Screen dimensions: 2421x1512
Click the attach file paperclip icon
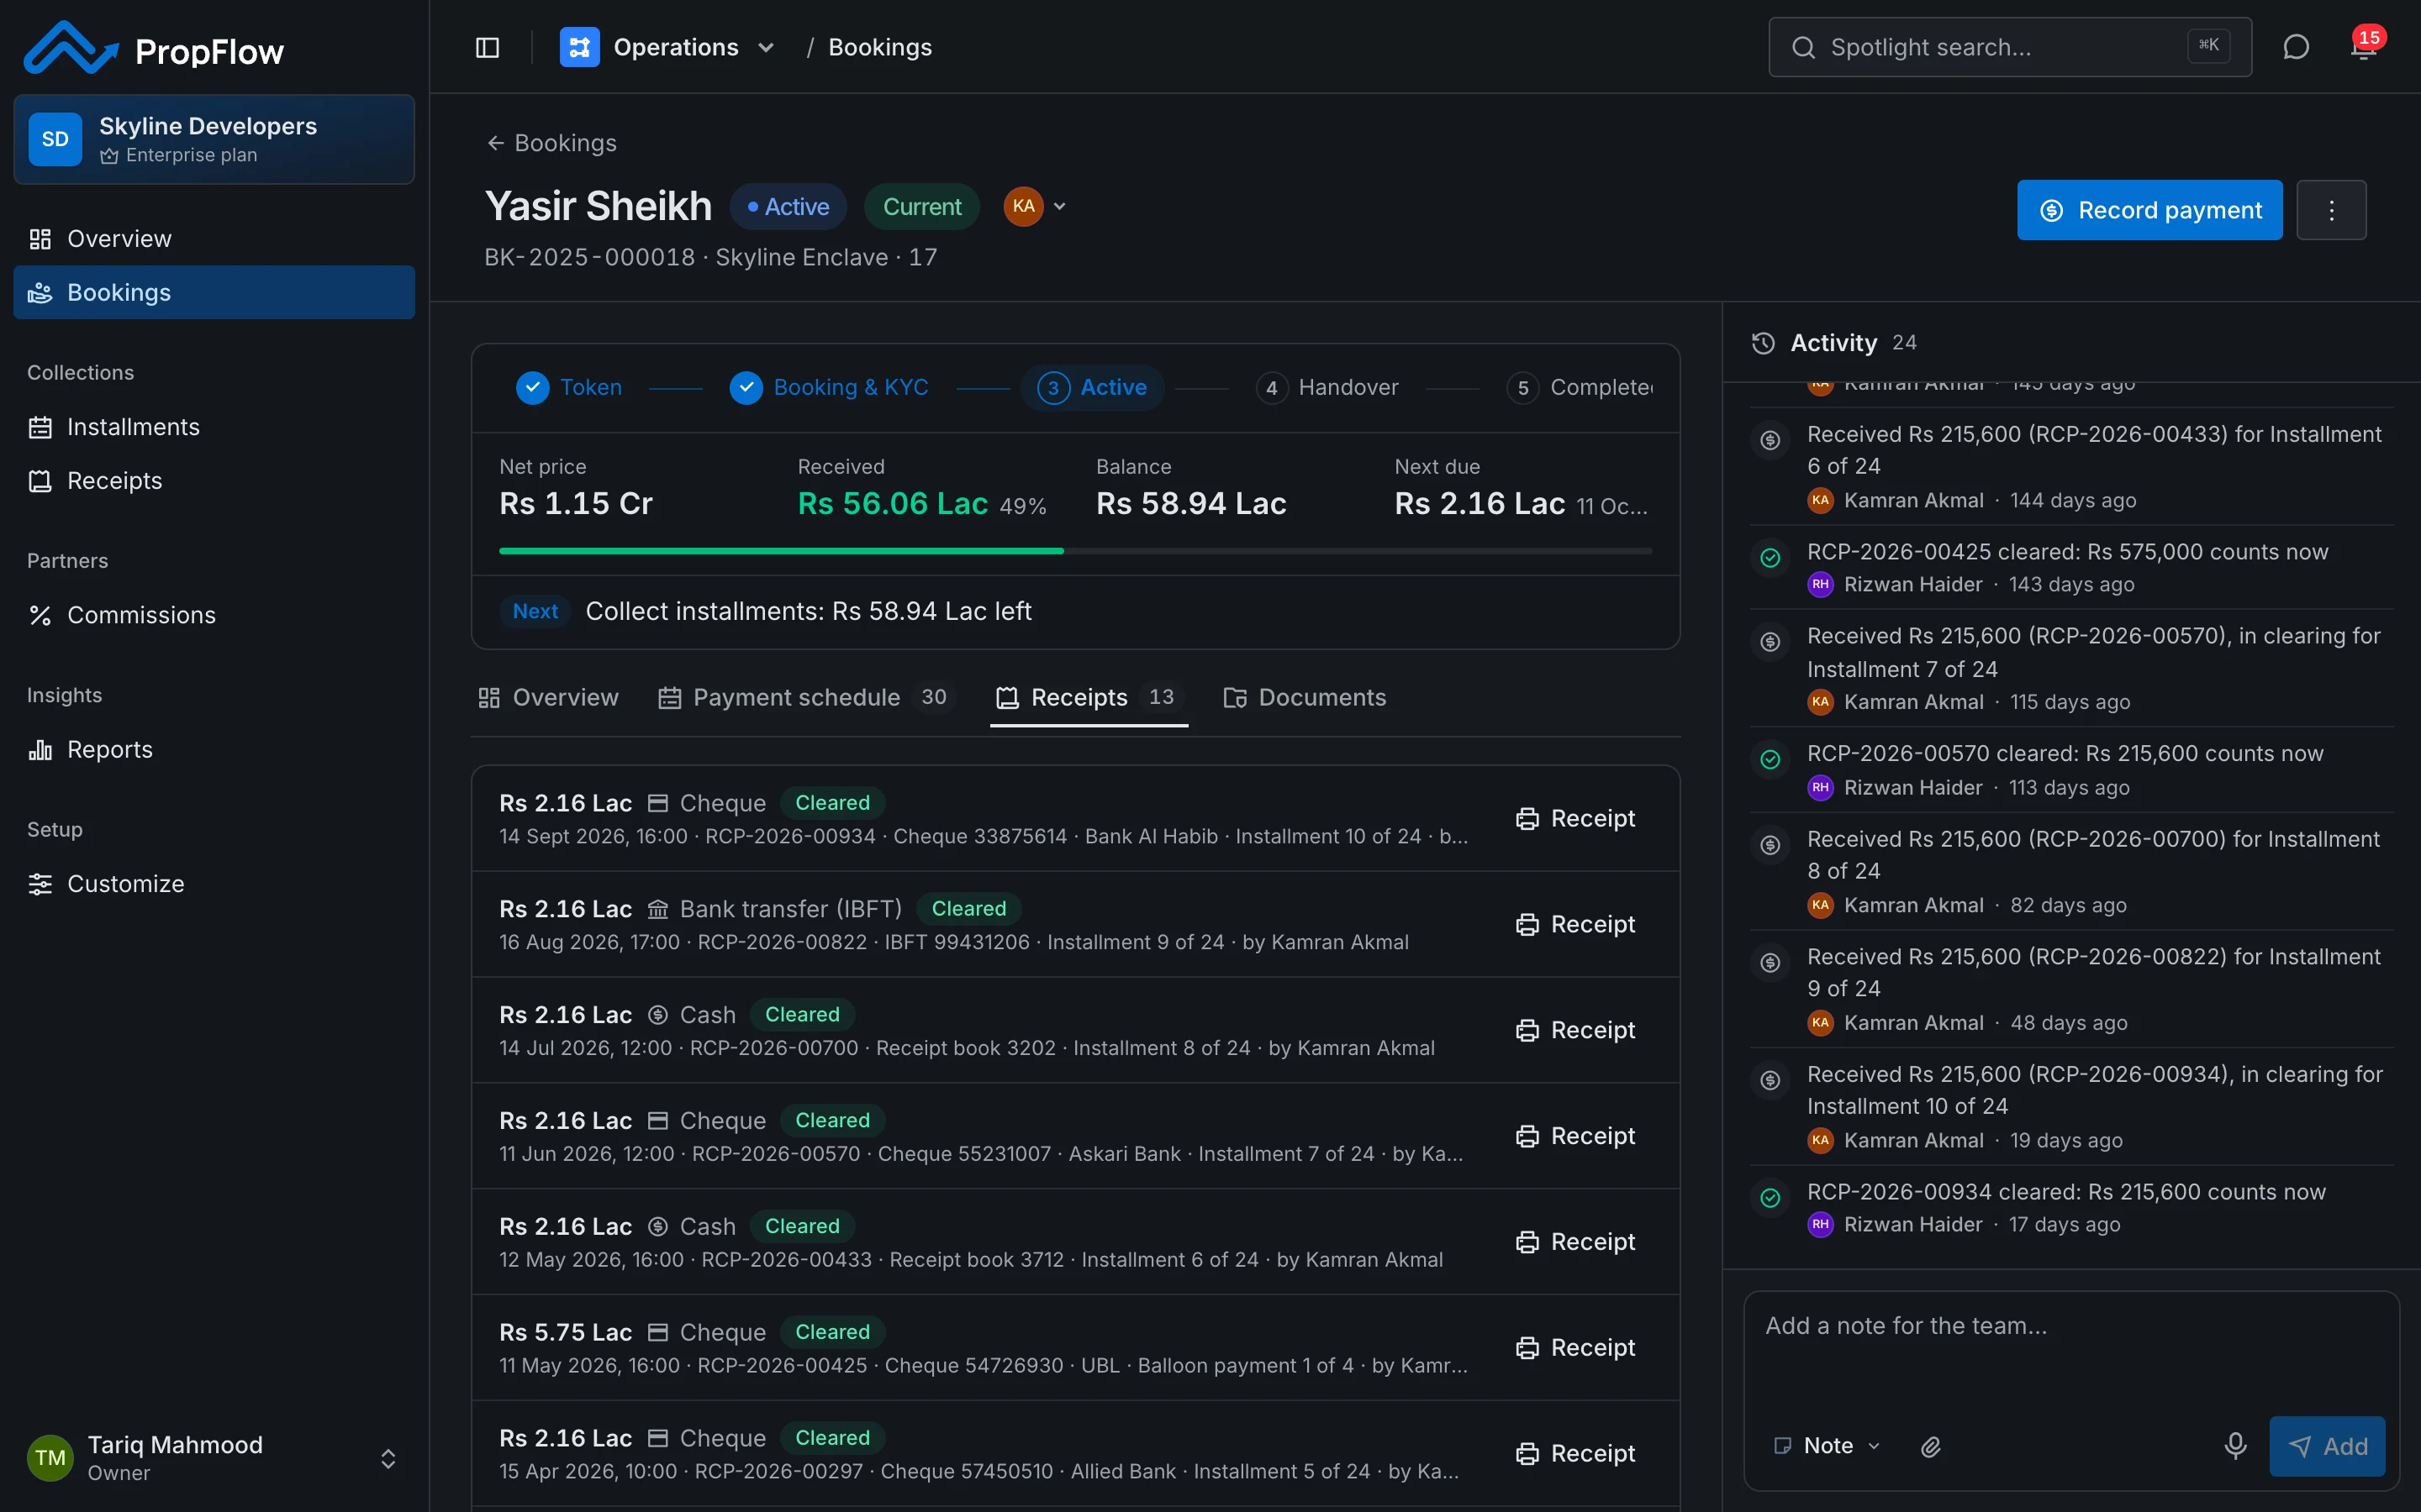[1931, 1446]
